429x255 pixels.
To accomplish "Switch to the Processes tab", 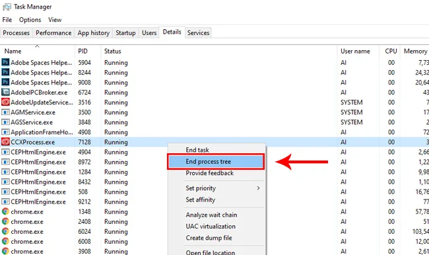I will tap(16, 32).
